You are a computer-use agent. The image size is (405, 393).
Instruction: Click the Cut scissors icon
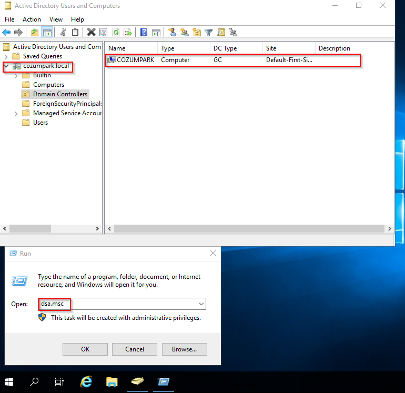click(x=63, y=32)
